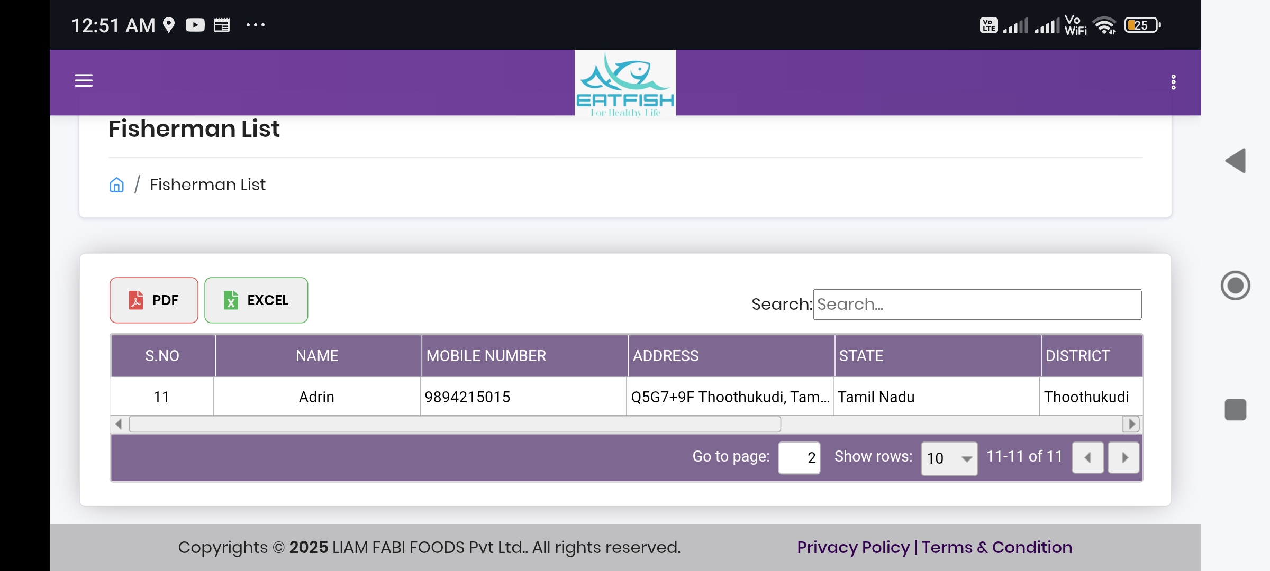Open the three-dot overflow menu
1270x571 pixels.
[x=1173, y=82]
